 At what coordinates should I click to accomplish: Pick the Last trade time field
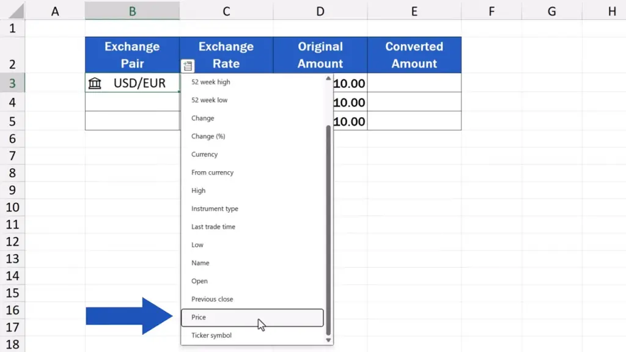pos(213,227)
